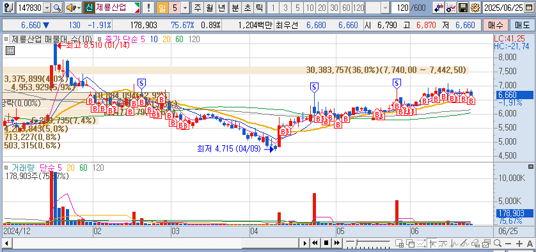Open the empty interval combo box dropdown
Image resolution: width=536 pixels, height=252 pixels.
tap(386, 7)
